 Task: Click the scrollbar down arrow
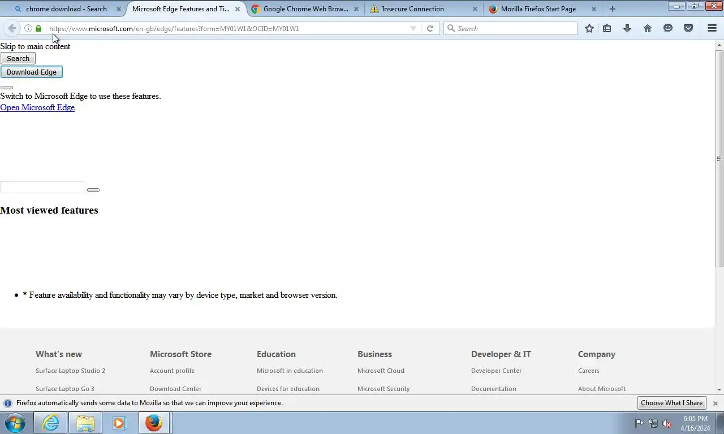[719, 389]
